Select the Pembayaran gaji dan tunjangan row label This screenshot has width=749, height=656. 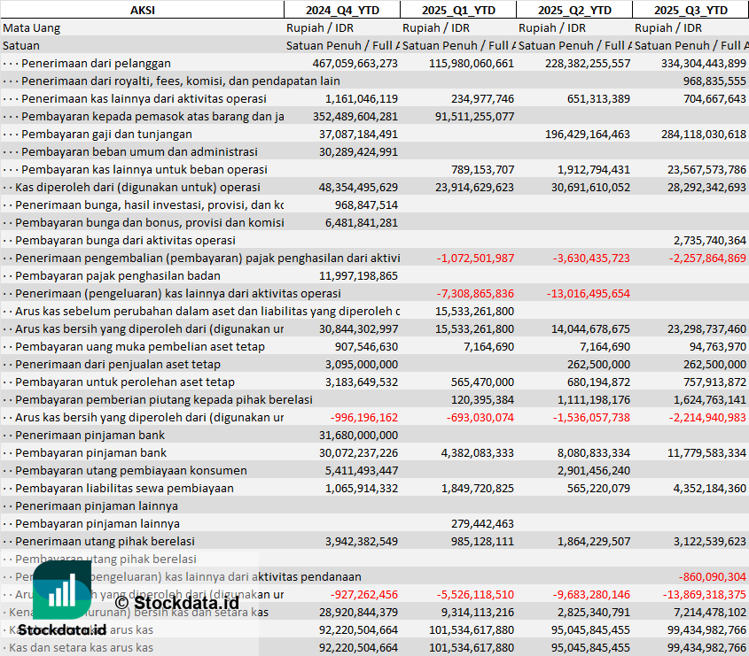click(x=106, y=134)
